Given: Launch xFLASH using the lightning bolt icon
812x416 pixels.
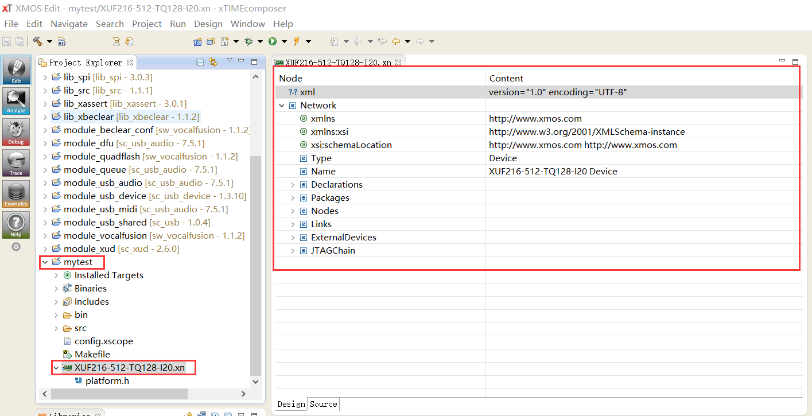Looking at the screenshot, I should click(296, 41).
